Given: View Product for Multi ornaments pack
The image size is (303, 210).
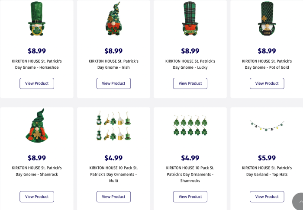Looking at the screenshot, I should (113, 197).
